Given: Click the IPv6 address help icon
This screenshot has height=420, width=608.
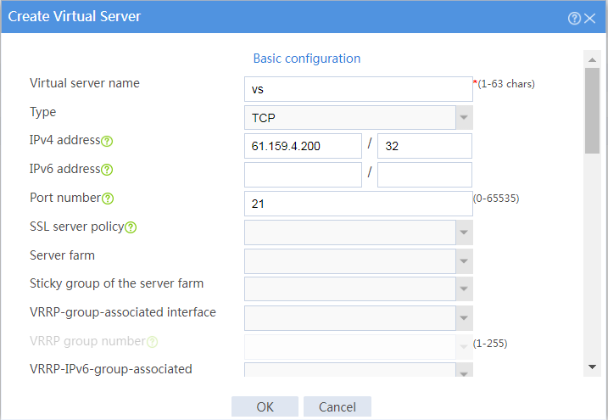Looking at the screenshot, I should click(x=107, y=170).
